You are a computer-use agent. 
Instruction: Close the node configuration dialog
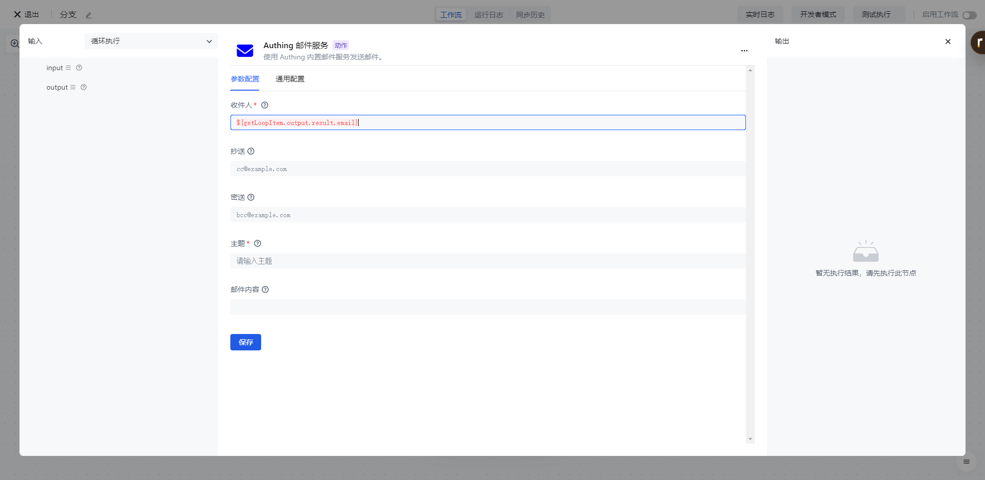tap(948, 41)
